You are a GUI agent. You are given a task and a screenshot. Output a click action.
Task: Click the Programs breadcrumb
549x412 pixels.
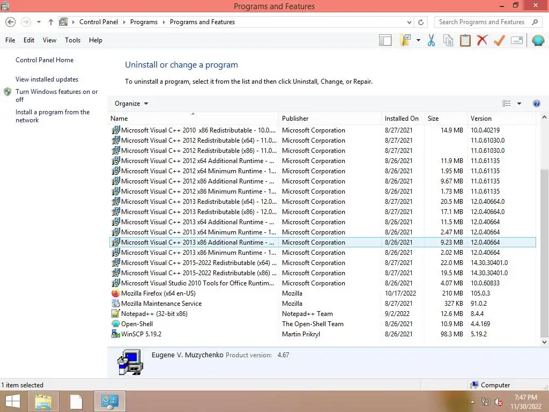pos(144,21)
